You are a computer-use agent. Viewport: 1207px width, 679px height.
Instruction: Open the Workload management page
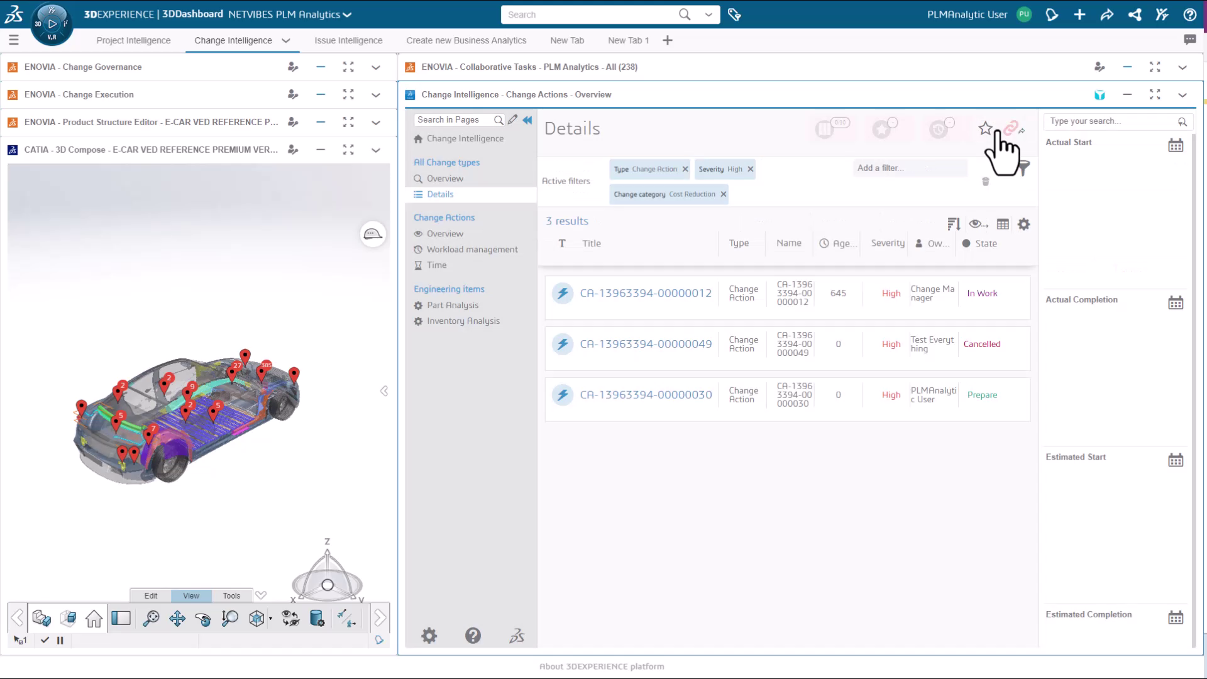[472, 250]
